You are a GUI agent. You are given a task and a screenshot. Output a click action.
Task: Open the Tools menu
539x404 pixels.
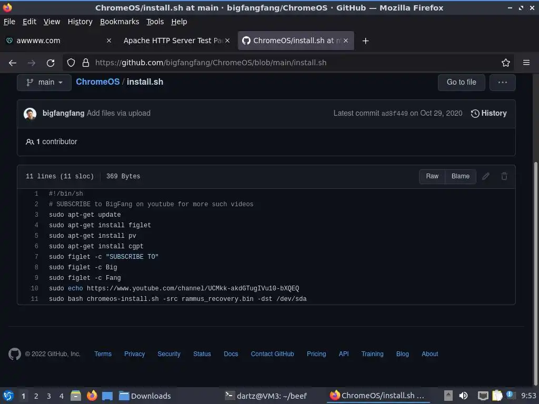155,22
